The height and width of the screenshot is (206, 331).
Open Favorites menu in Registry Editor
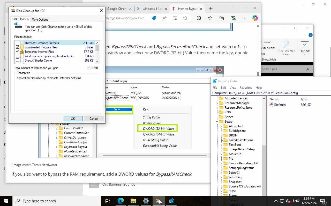[246, 88]
